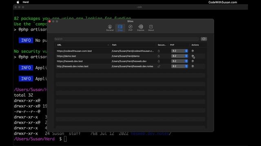The width and height of the screenshot is (261, 146).
Task: Click the Path column header
Action: 114,45
